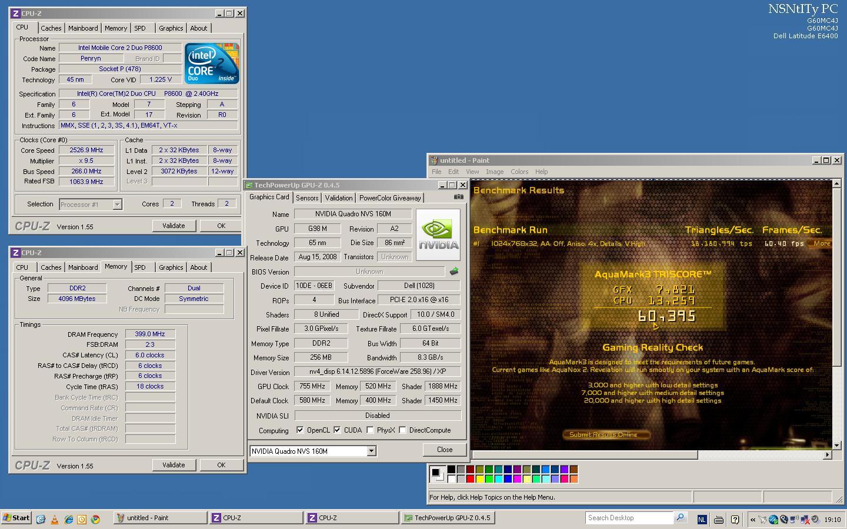Switch to the Validation tab in GPU-Z

339,198
